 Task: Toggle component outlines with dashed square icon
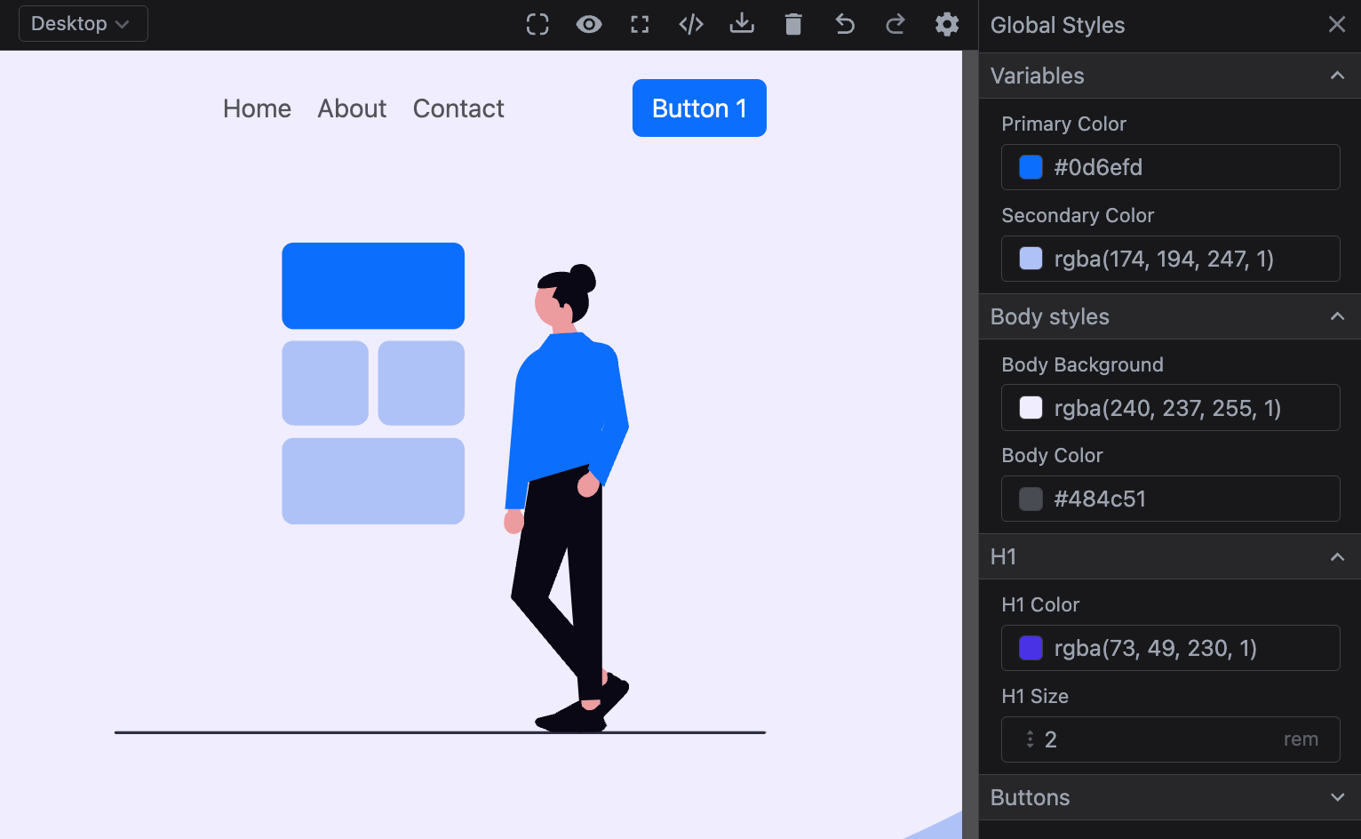tap(537, 24)
